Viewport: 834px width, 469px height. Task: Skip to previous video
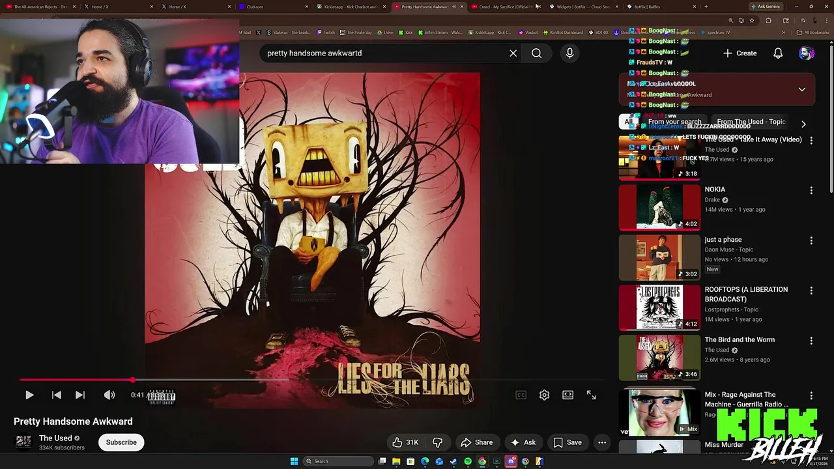click(57, 395)
